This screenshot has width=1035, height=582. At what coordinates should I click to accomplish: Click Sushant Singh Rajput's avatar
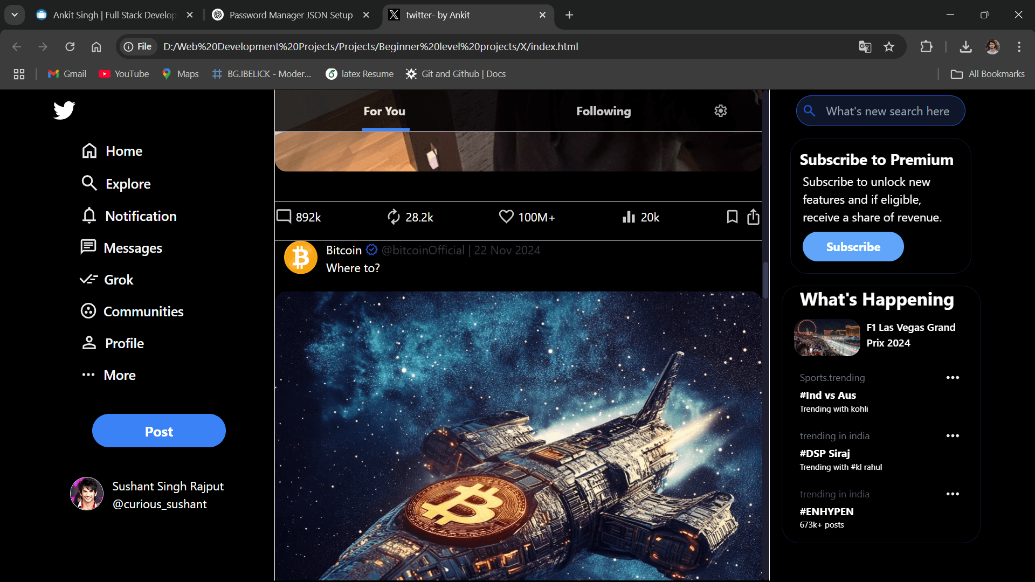click(x=87, y=494)
